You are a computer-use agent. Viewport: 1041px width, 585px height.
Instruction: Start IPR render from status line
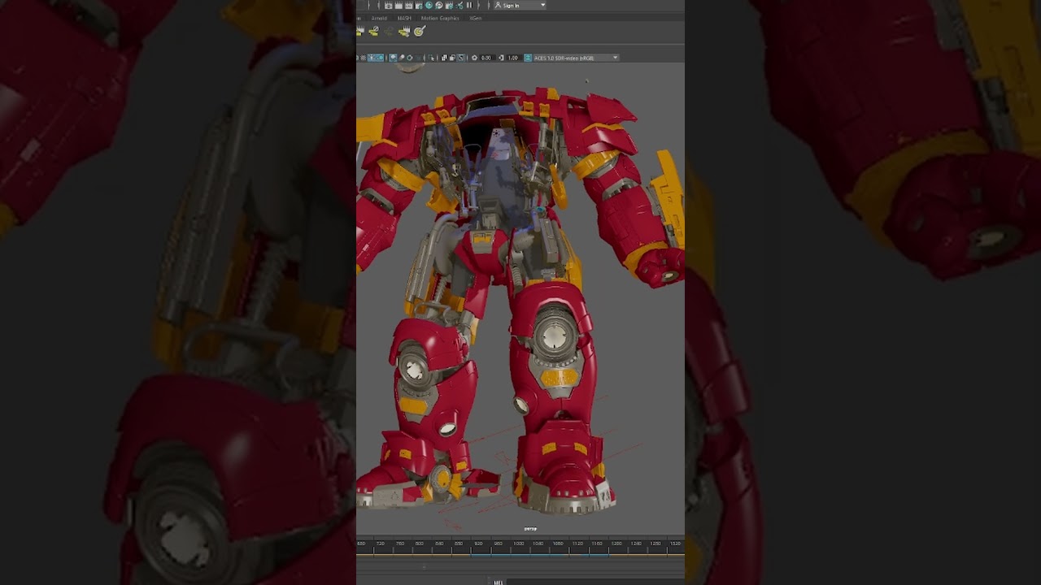pos(408,6)
